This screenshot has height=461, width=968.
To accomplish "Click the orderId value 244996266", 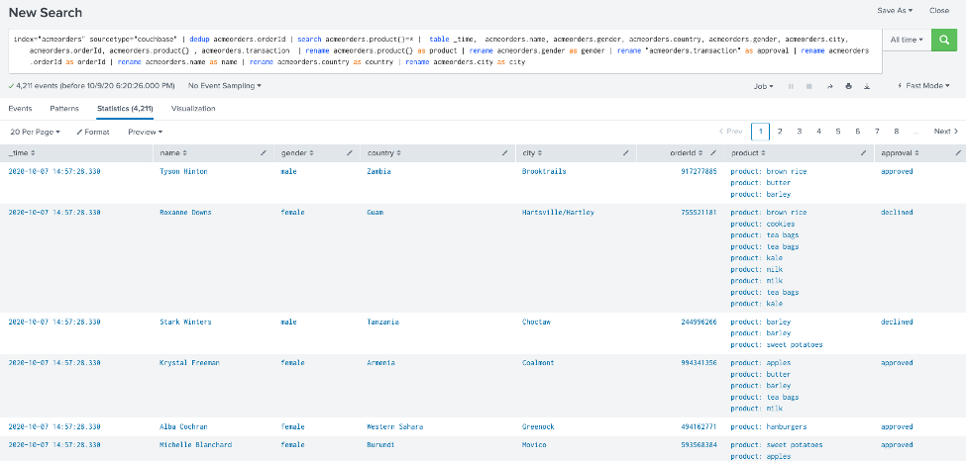I will tap(699, 322).
